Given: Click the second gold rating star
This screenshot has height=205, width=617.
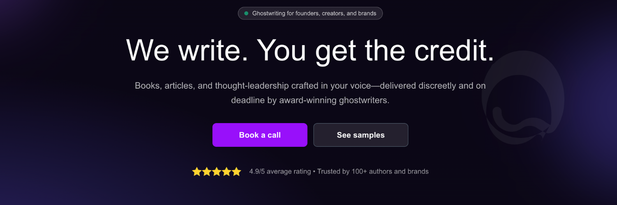Looking at the screenshot, I should (207, 172).
